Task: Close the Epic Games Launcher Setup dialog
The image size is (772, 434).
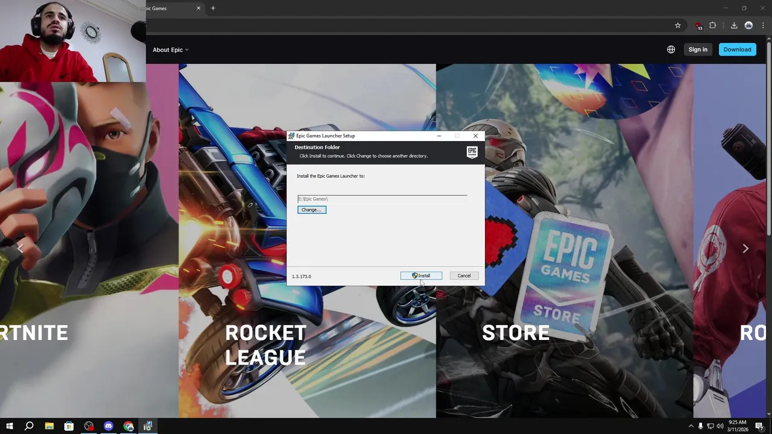Action: point(475,136)
